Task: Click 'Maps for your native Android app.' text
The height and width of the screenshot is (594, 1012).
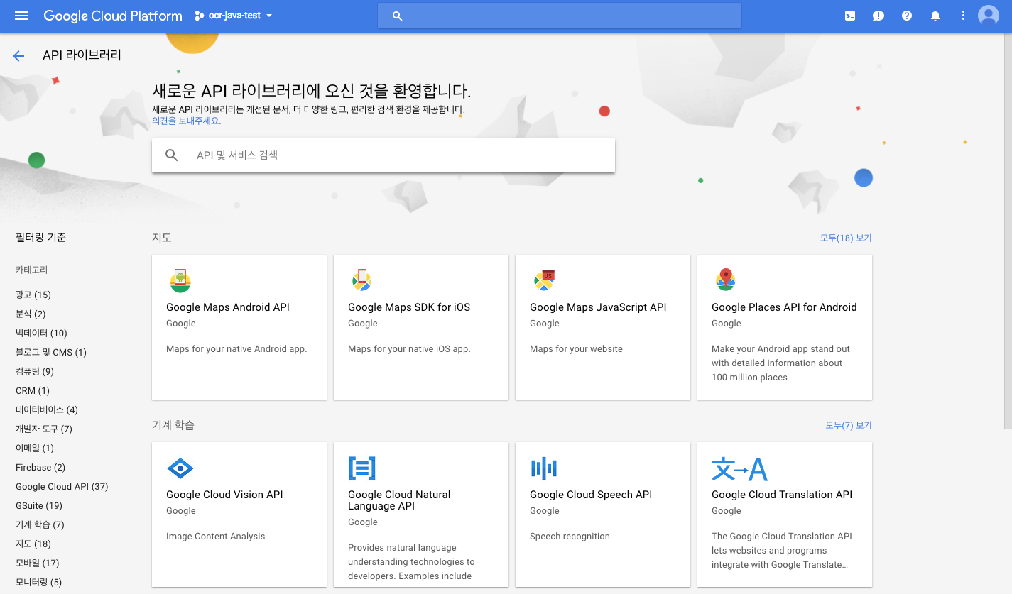Action: coord(236,349)
